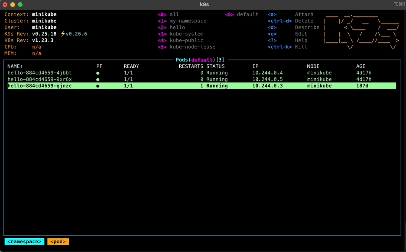
Task: Switch to the default namespace shortcut
Action: point(242,14)
